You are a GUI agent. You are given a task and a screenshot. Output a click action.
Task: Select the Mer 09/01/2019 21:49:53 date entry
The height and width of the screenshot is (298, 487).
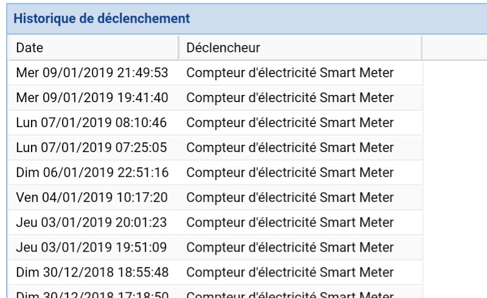point(93,74)
